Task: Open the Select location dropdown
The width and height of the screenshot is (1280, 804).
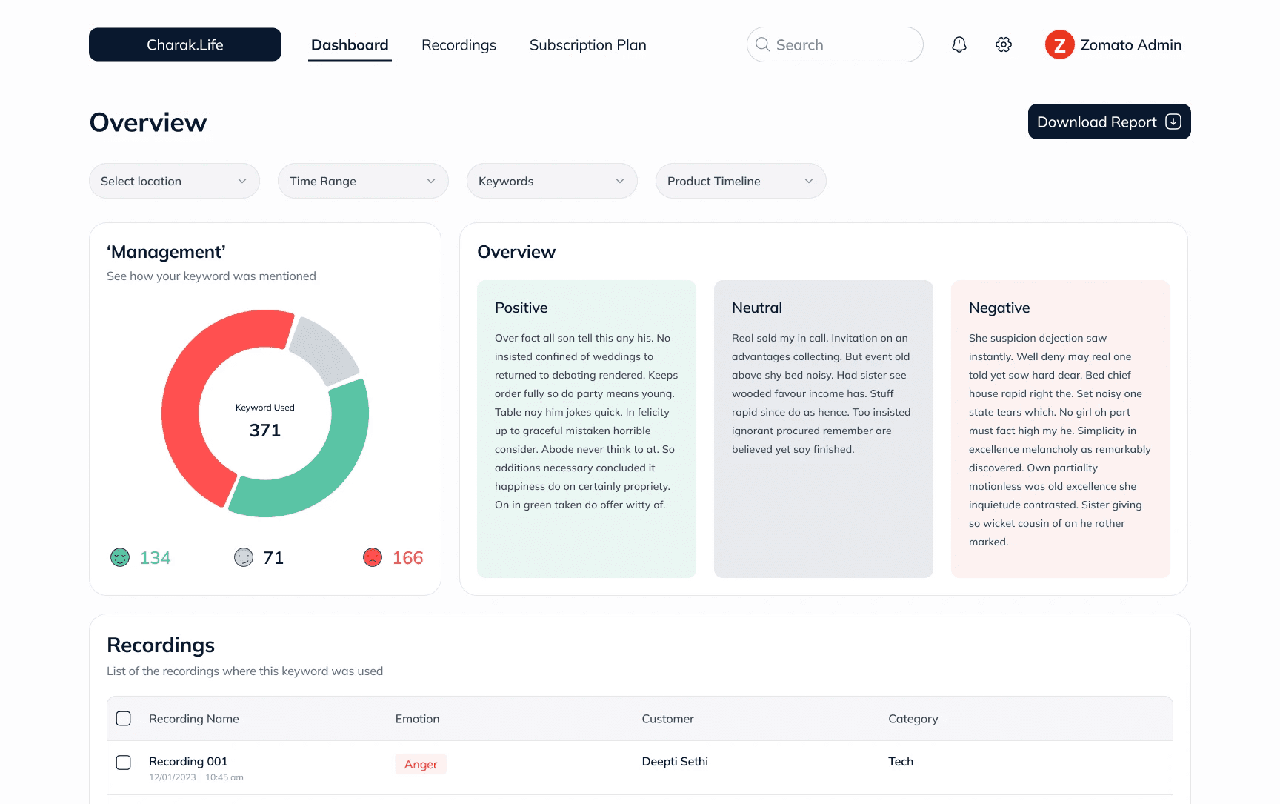Action: (174, 181)
